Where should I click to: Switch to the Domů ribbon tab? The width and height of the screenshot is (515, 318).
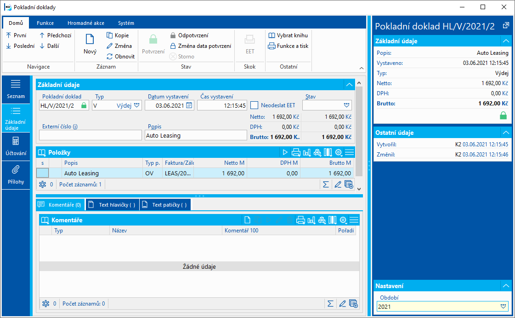[x=16, y=23]
